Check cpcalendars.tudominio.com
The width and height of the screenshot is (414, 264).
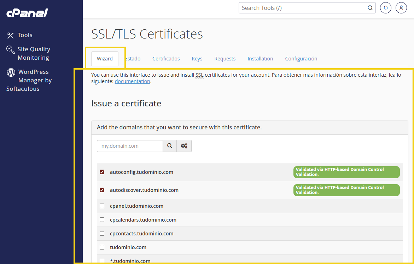point(102,220)
